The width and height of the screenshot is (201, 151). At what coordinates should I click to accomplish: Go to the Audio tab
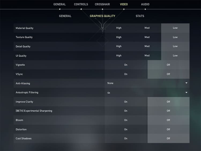tap(145, 4)
